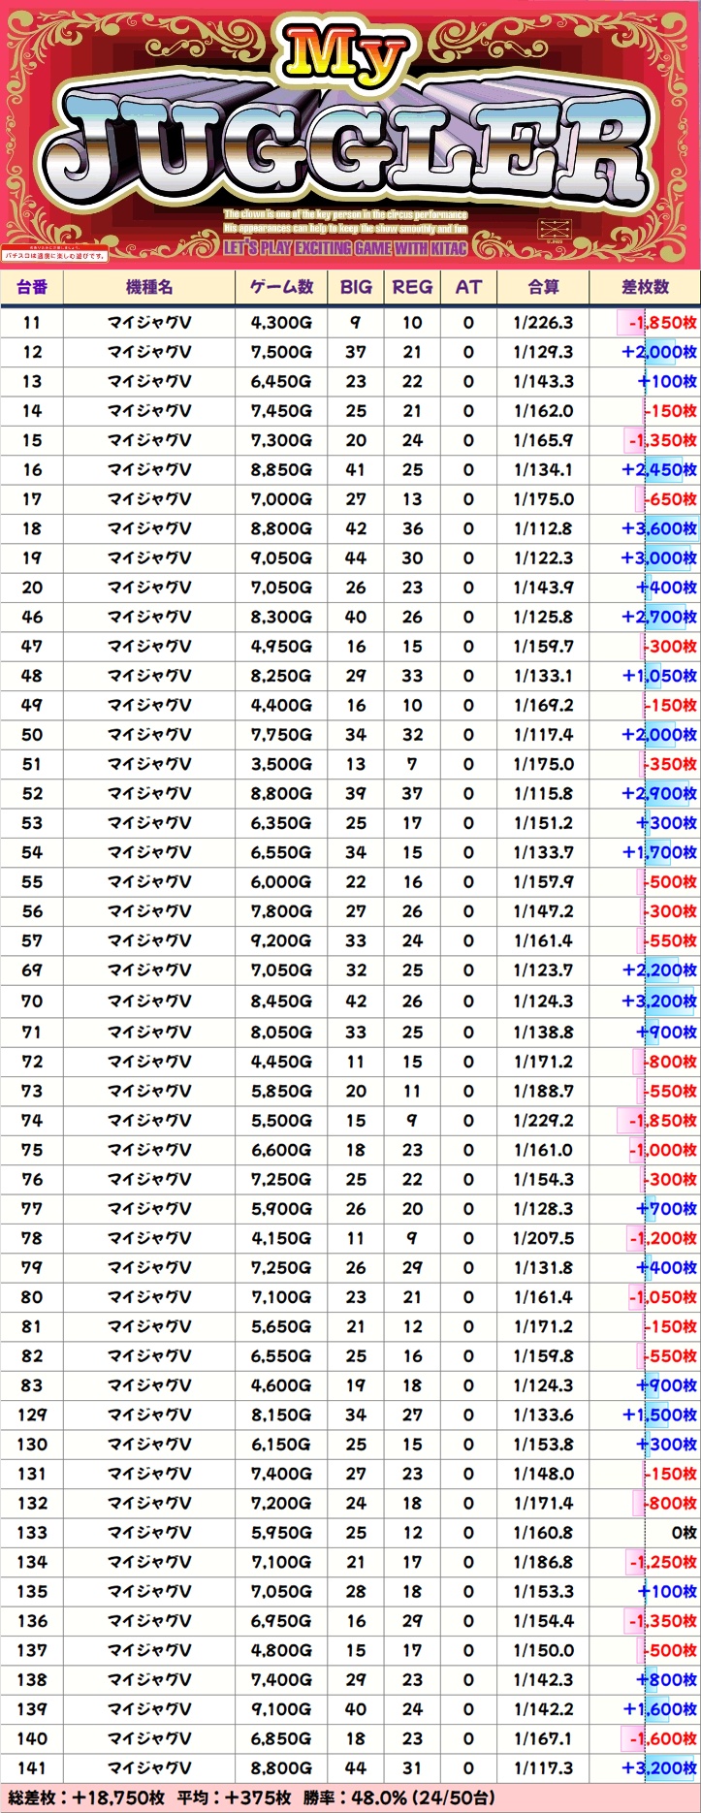
Task: Click the +3,600枚 difference bar
Action: [659, 528]
